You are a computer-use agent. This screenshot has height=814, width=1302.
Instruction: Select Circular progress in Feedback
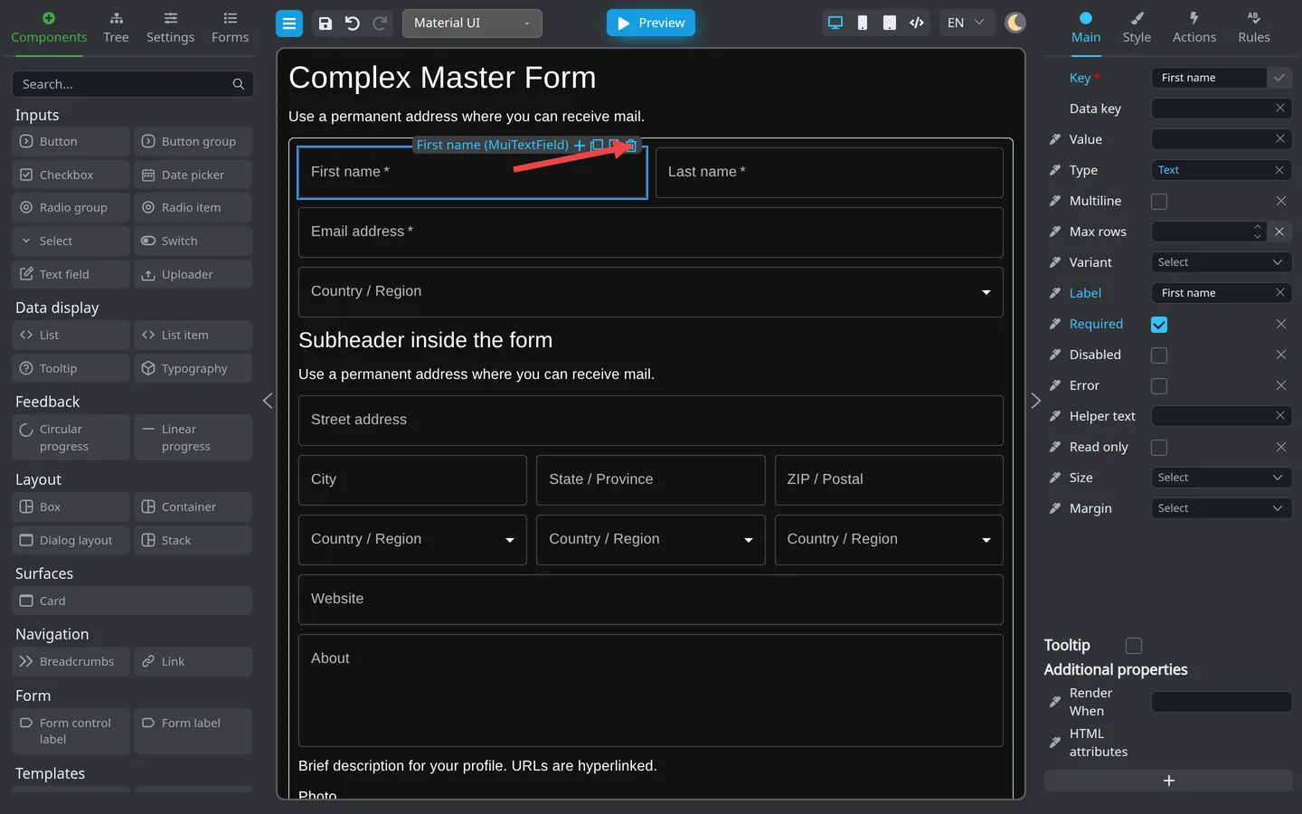point(71,438)
